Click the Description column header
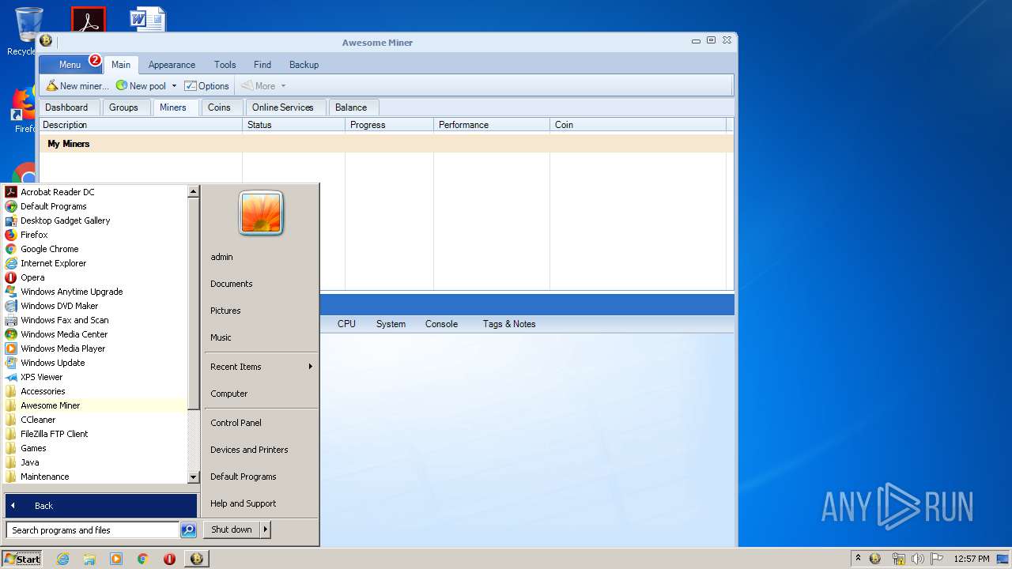Viewport: 1012px width, 569px height. pos(141,125)
